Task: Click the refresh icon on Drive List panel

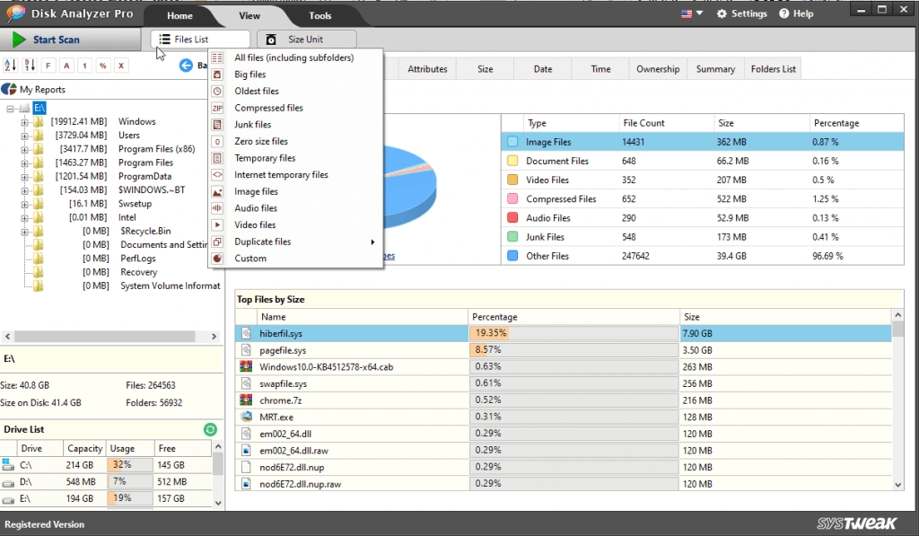Action: [210, 430]
